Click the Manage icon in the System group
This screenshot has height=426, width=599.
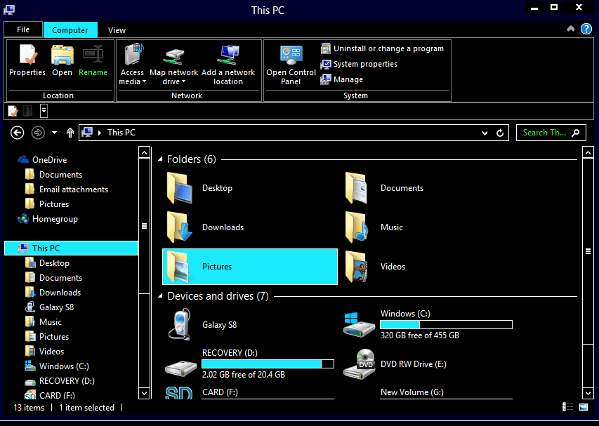pos(329,79)
